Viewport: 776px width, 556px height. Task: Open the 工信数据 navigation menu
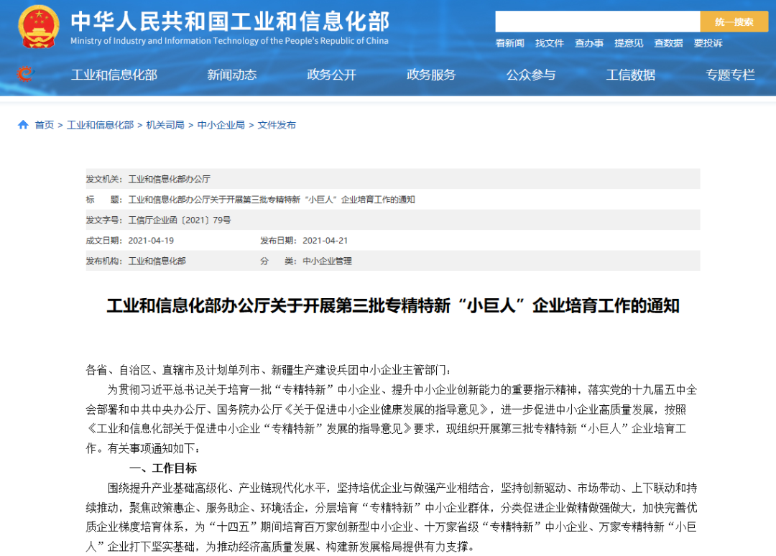[631, 75]
